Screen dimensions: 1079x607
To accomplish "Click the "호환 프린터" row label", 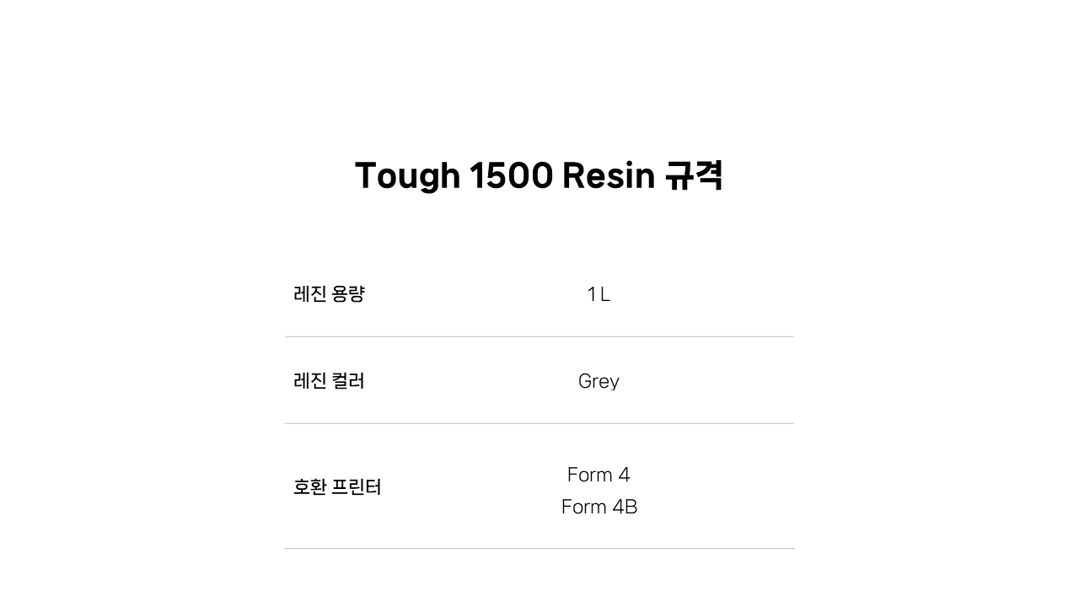I will point(337,487).
